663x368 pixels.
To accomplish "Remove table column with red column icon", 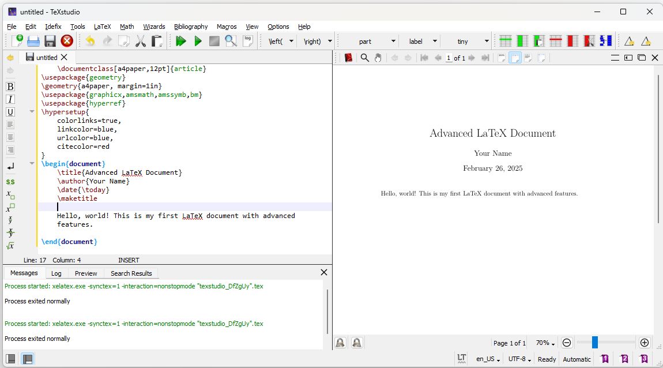I will pos(572,41).
